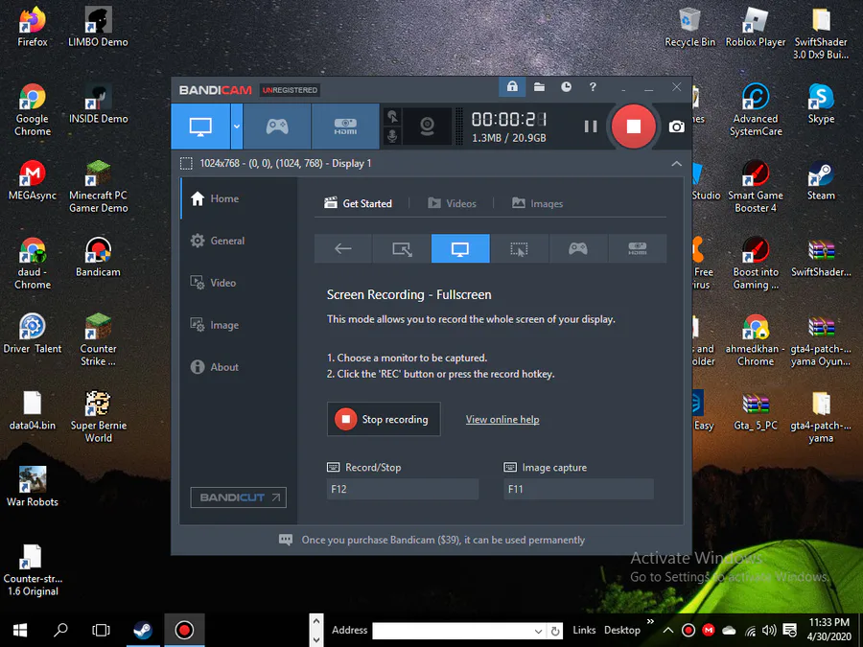Toggle mouse cursor effect icon
Image resolution: width=863 pixels, height=647 pixels.
(x=392, y=117)
